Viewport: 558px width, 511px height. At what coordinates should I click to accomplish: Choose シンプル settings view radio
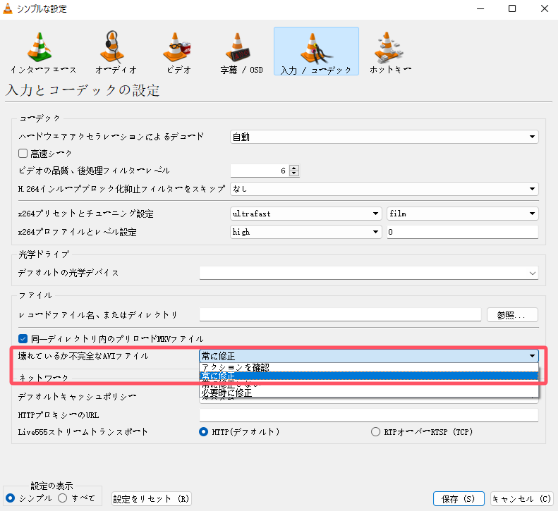11,498
